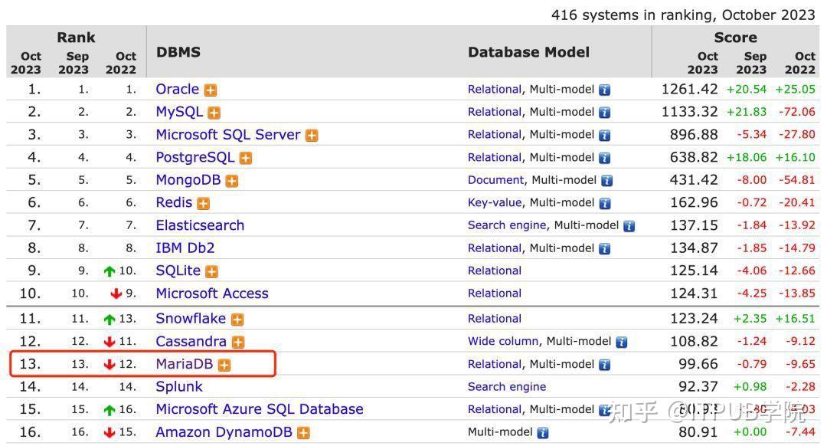Viewport: 827px width, 446px height.
Task: Open the Microsoft Azure SQL Database link
Action: pos(259,409)
